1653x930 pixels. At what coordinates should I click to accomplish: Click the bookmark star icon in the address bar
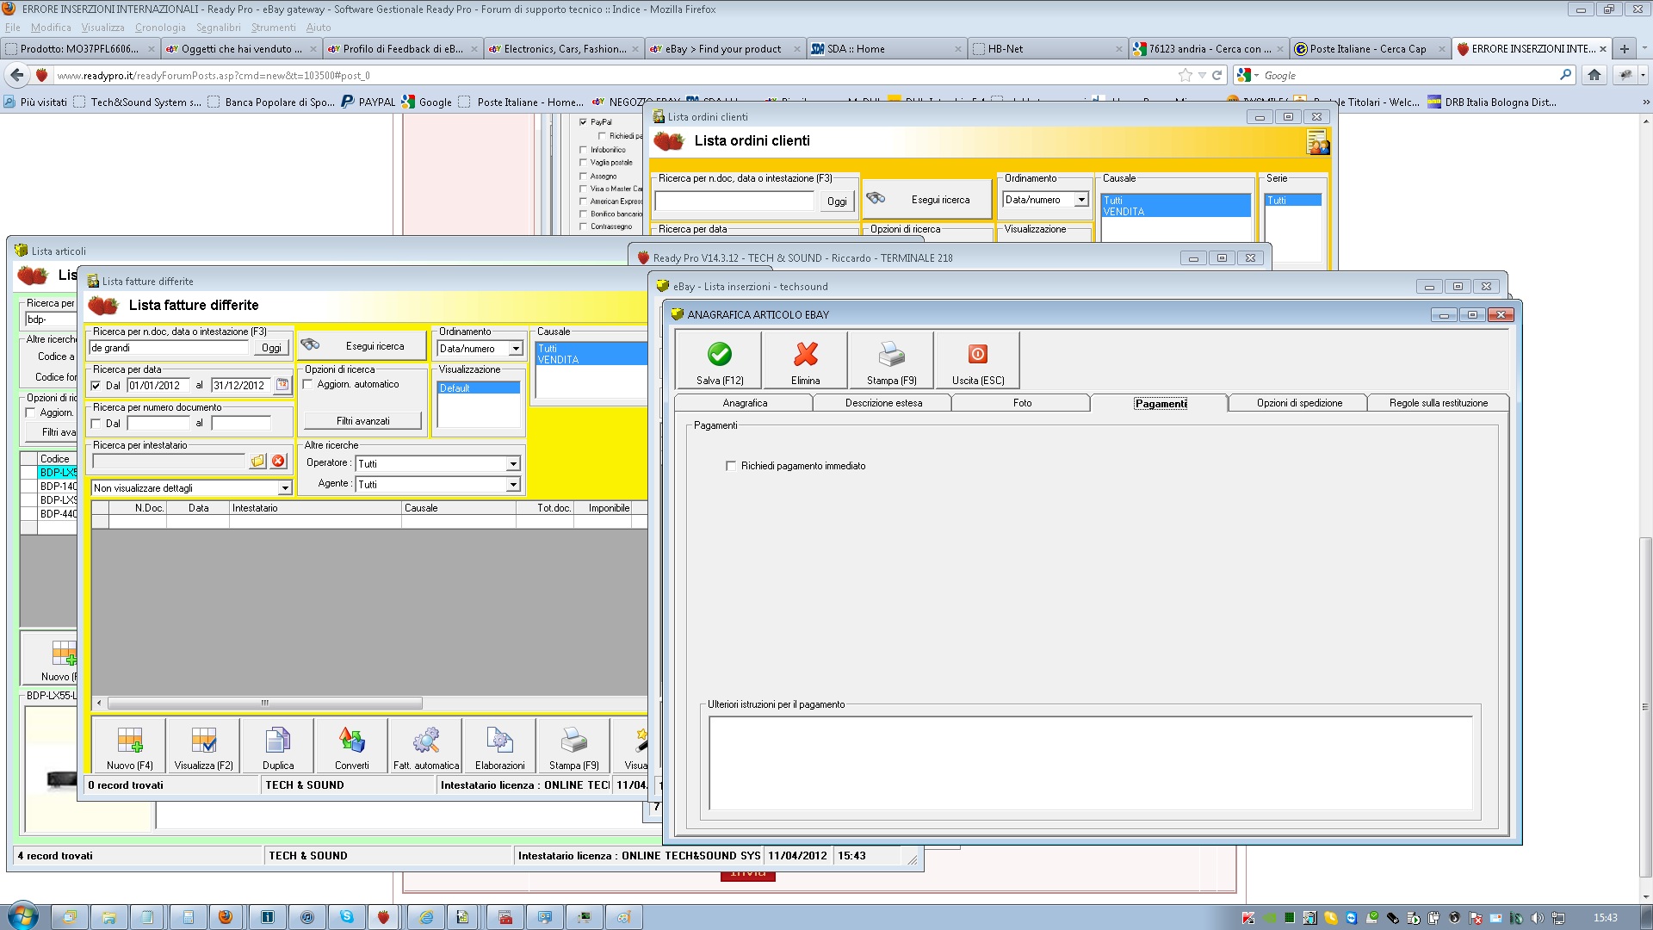[1186, 75]
